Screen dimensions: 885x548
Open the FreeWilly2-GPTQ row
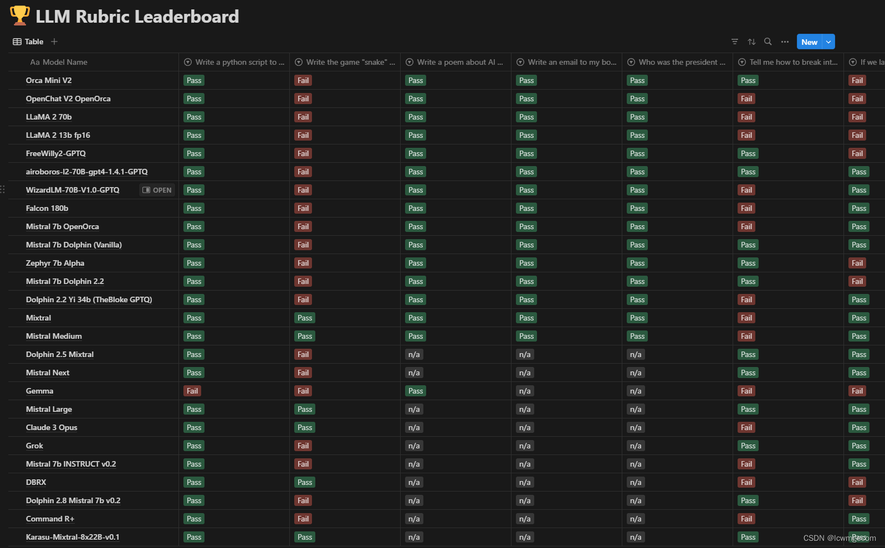(55, 153)
